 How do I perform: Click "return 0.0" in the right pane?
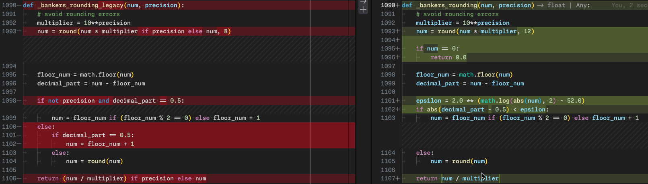448,57
